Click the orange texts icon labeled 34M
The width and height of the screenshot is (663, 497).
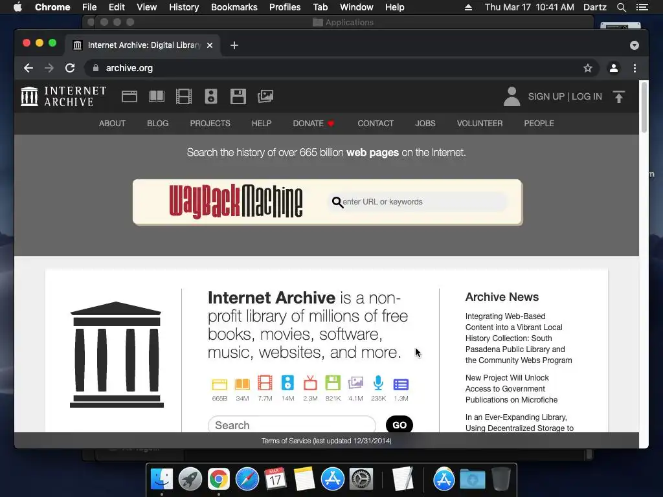[x=242, y=384]
